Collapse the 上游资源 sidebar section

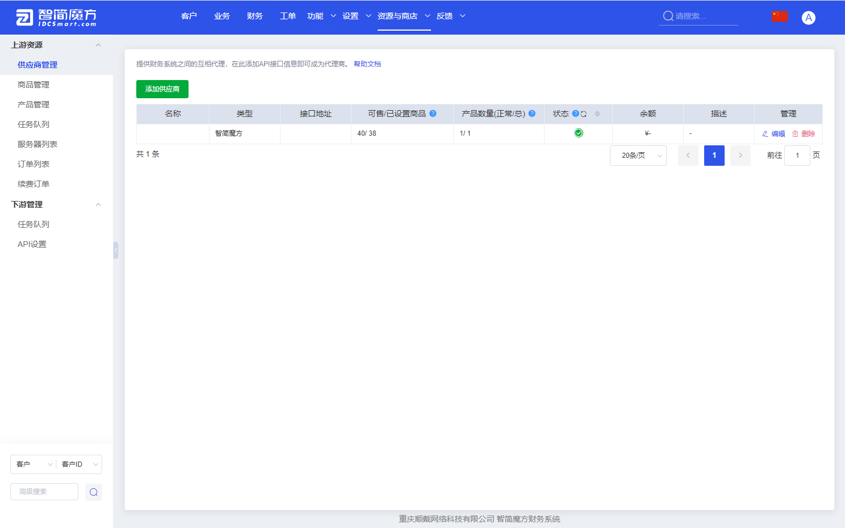[98, 45]
